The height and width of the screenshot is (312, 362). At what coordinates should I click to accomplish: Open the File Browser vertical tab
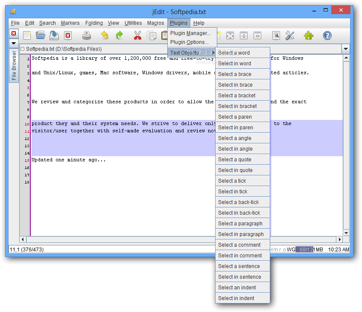point(14,65)
